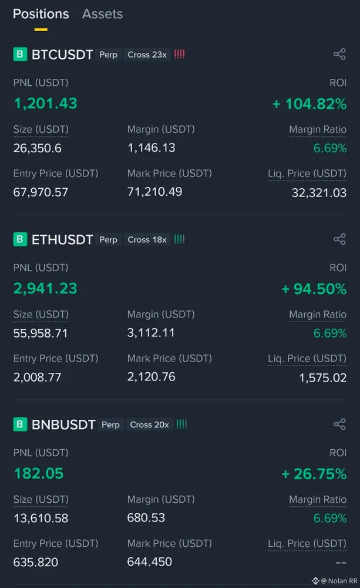
Task: Click red ADL indicator bars on BTCUSDT
Action: point(180,55)
